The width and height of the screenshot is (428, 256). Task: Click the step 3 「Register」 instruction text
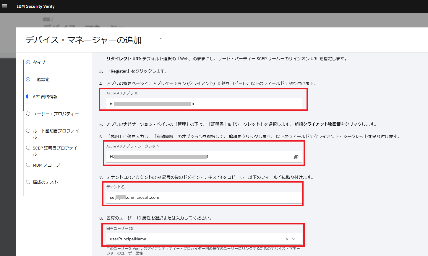(137, 71)
